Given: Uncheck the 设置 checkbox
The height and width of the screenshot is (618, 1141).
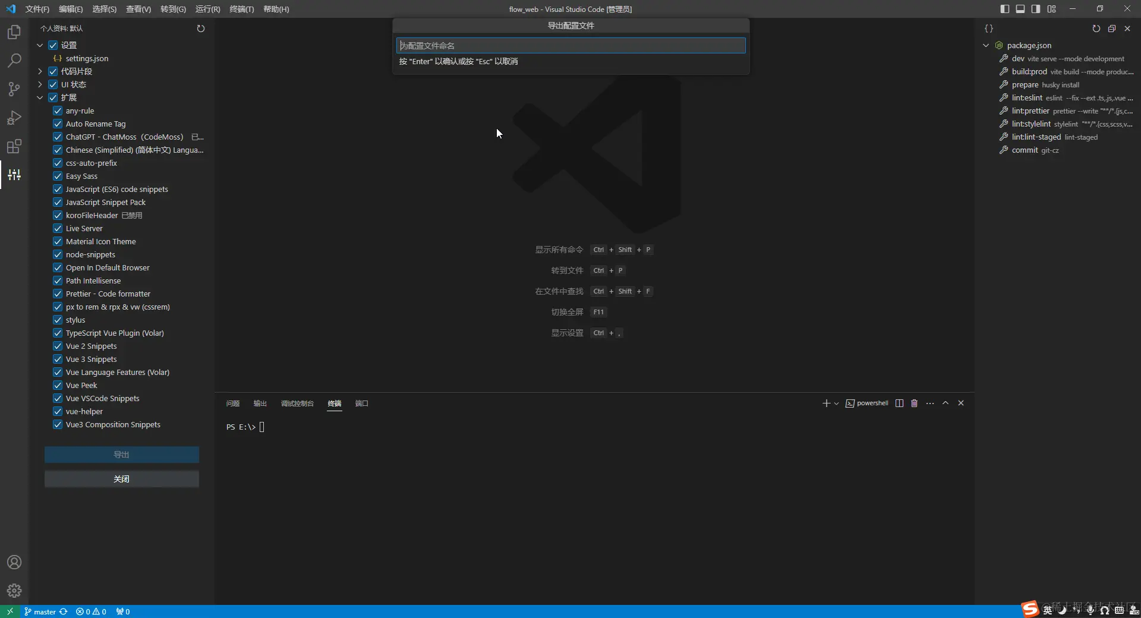Looking at the screenshot, I should [53, 45].
